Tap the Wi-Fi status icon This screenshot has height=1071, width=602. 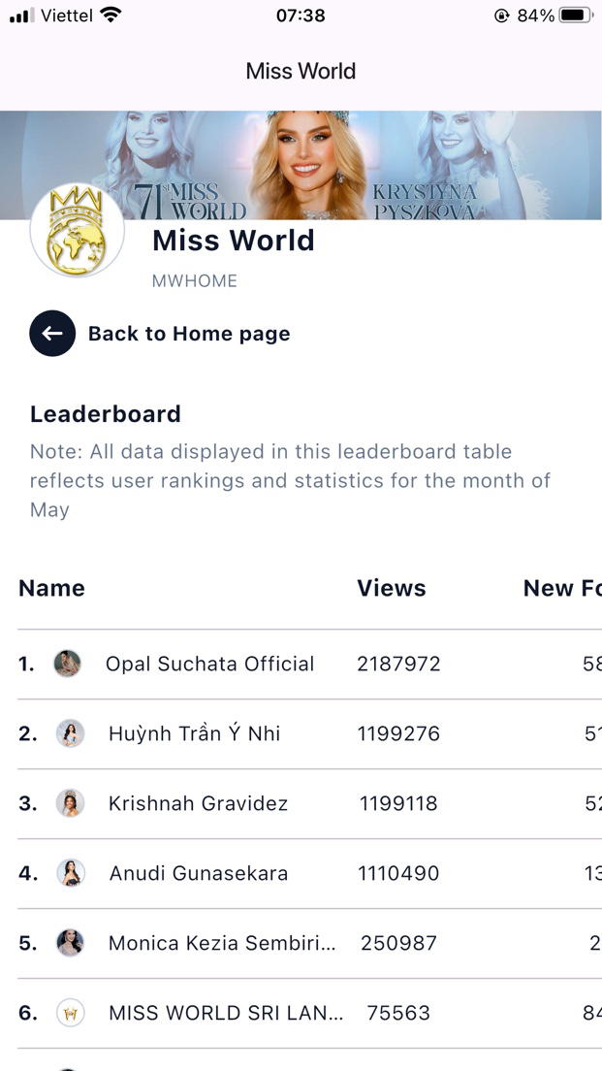click(111, 16)
